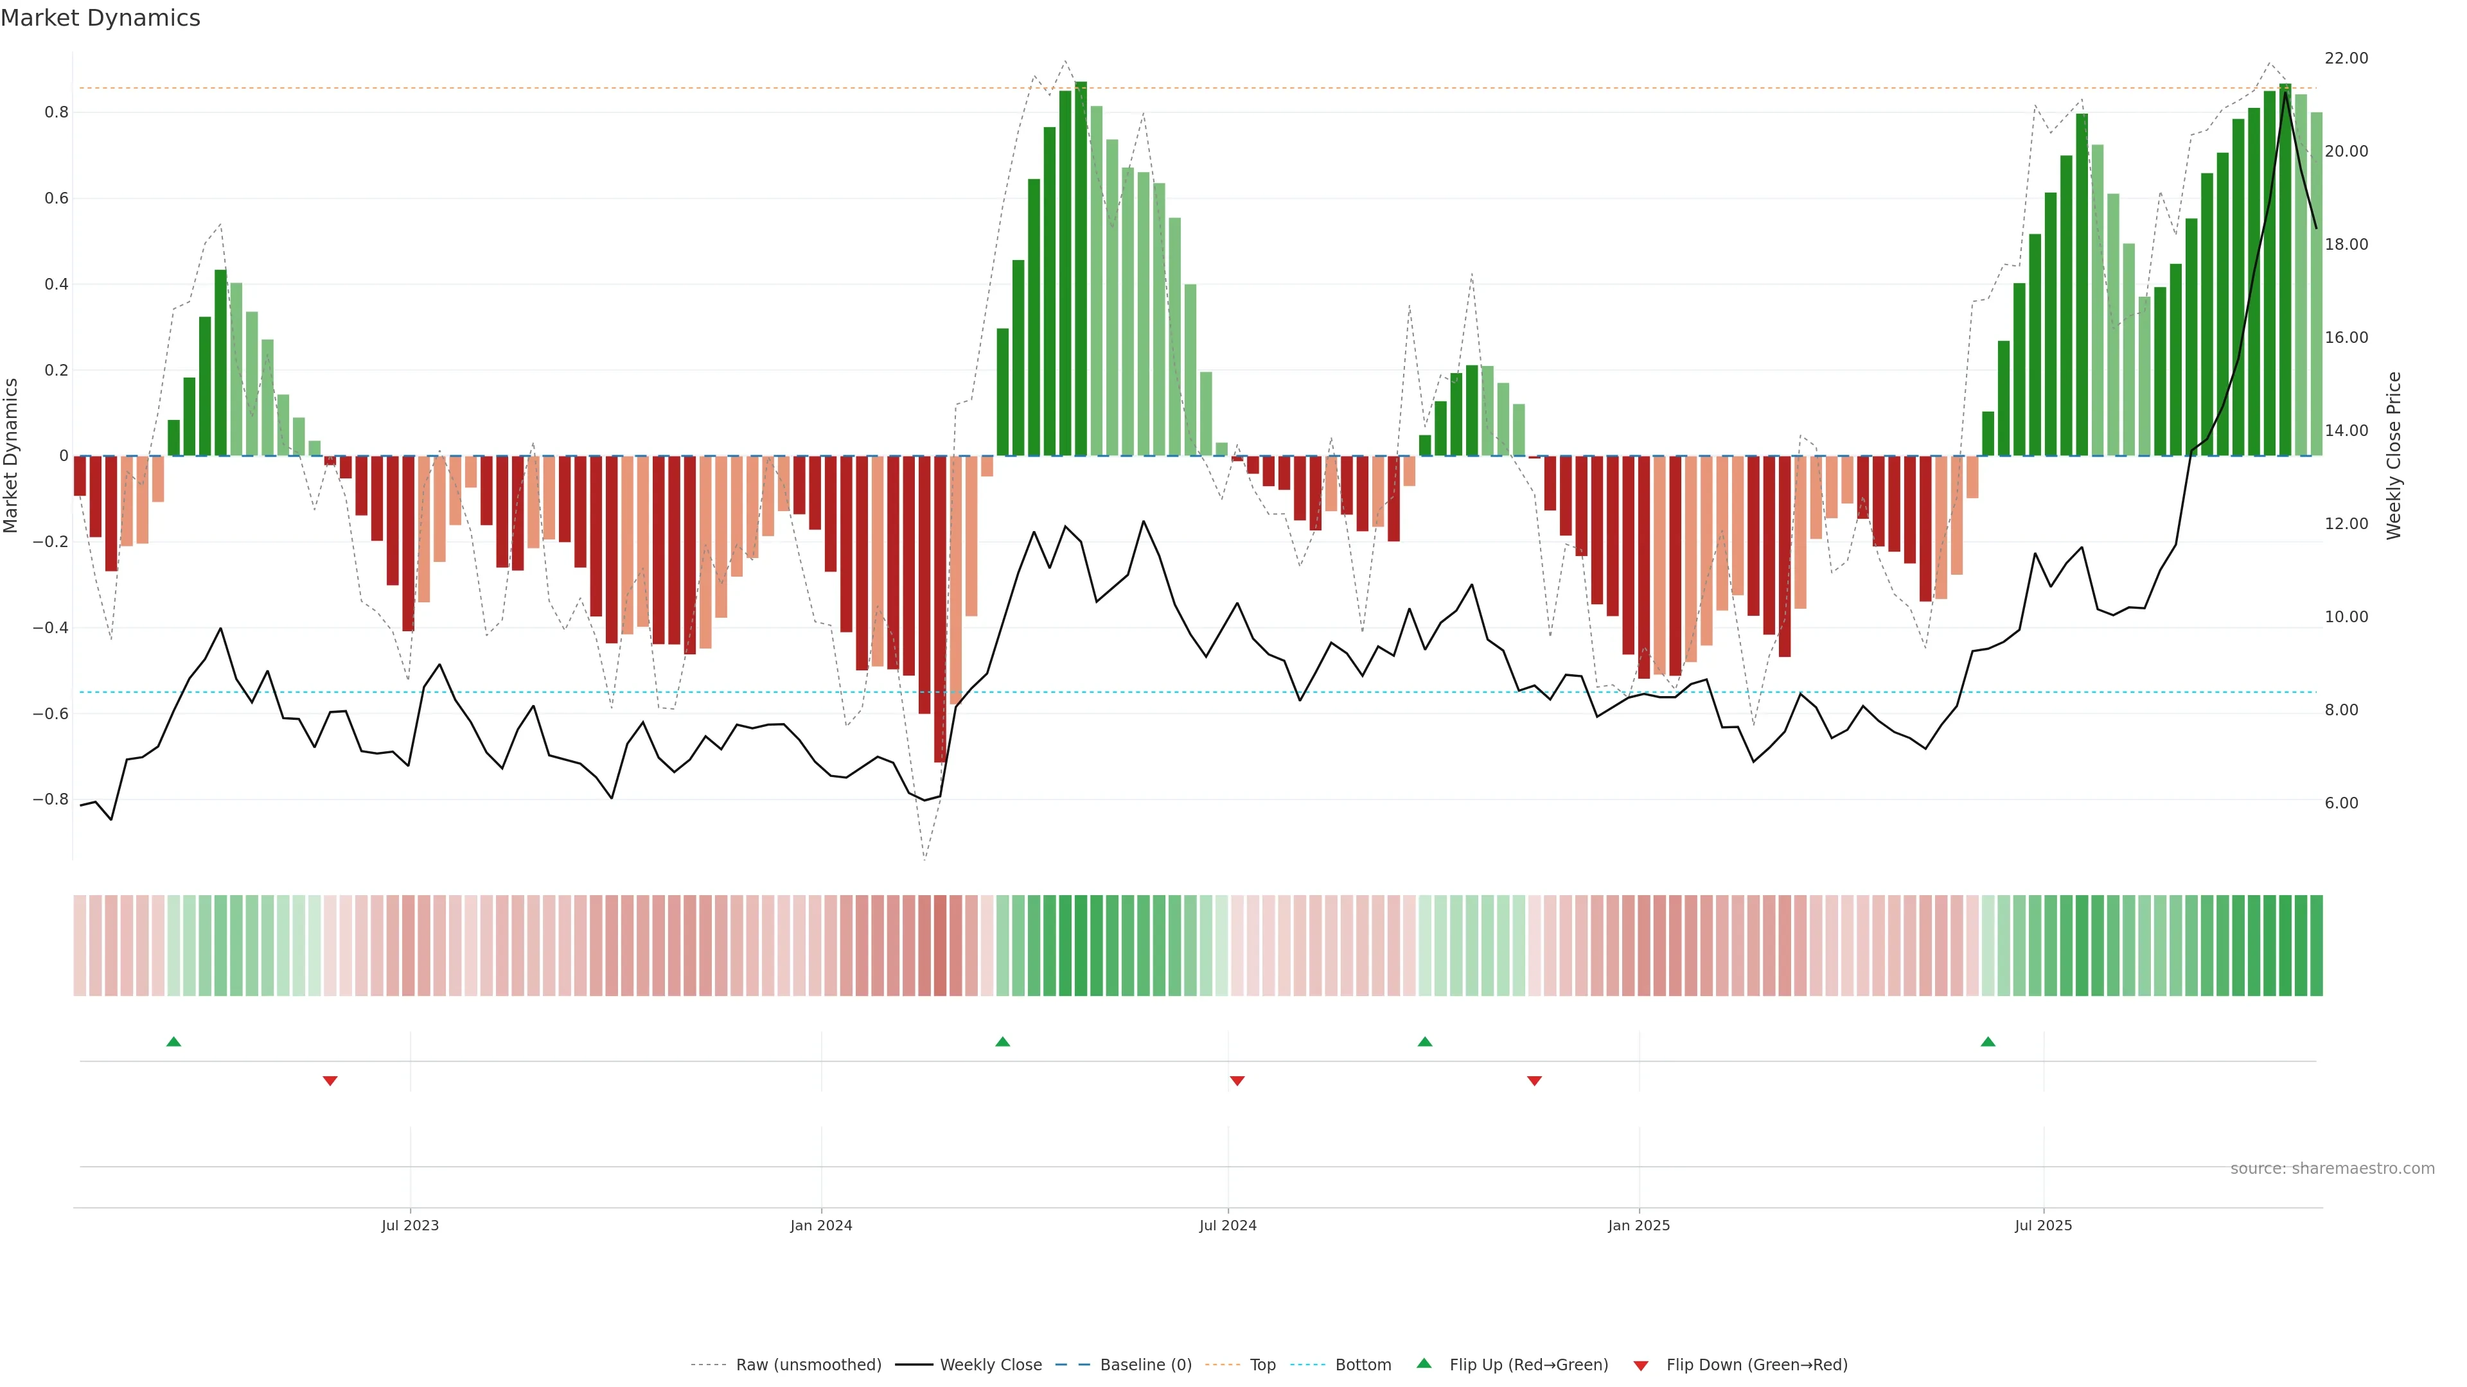The width and height of the screenshot is (2467, 1387).
Task: Click the Market Dynamics chart title
Action: click(101, 18)
